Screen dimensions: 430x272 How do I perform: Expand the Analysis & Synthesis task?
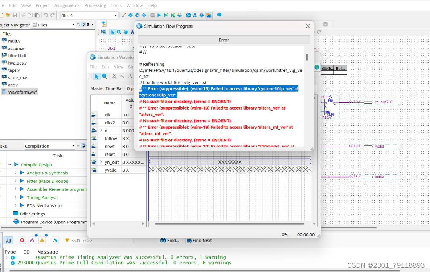coord(16,173)
